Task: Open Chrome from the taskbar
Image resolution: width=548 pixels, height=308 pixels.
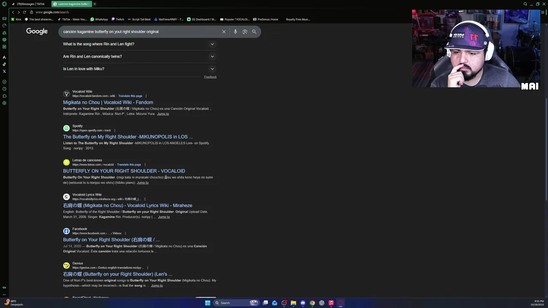Action: coord(312,303)
